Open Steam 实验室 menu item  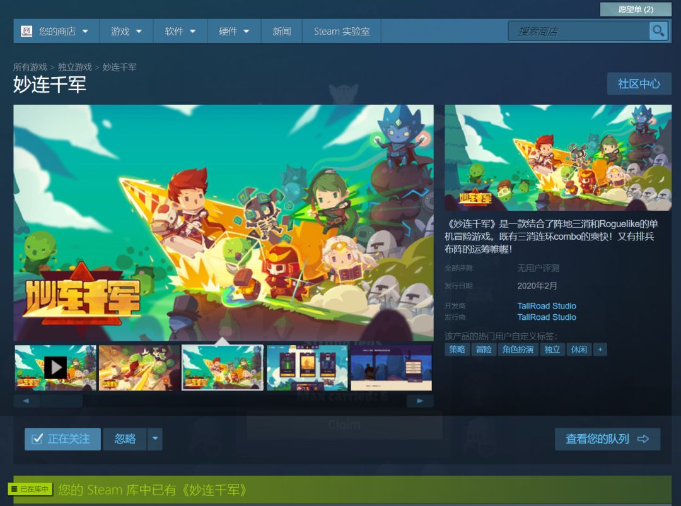click(342, 32)
